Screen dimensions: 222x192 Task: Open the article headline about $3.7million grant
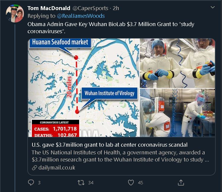coord(110,145)
